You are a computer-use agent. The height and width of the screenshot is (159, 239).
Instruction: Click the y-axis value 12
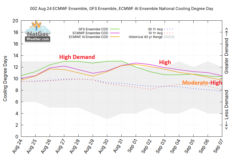[15, 67]
